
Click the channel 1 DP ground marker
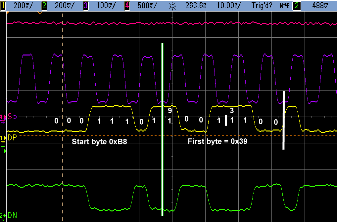tap(3, 137)
